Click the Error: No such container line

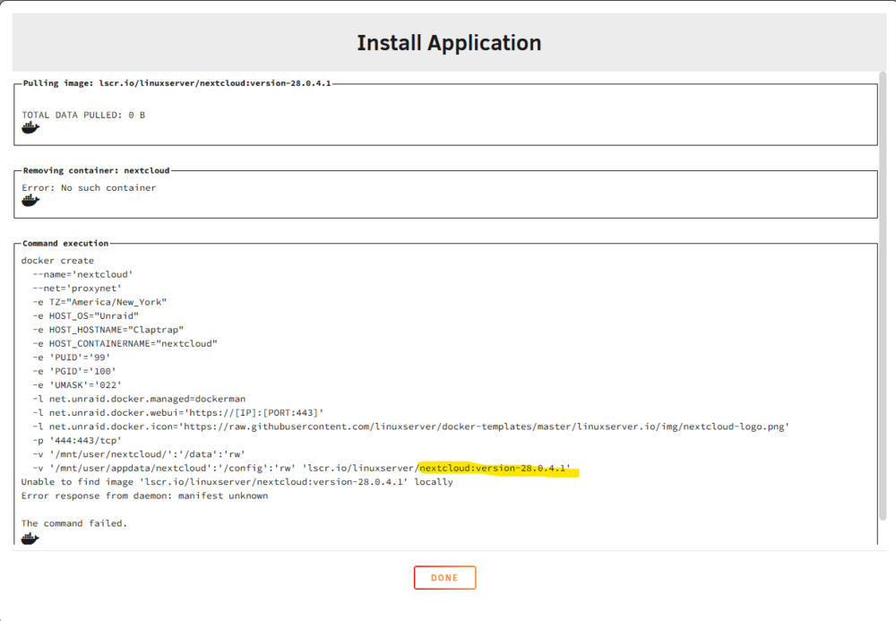tap(89, 187)
